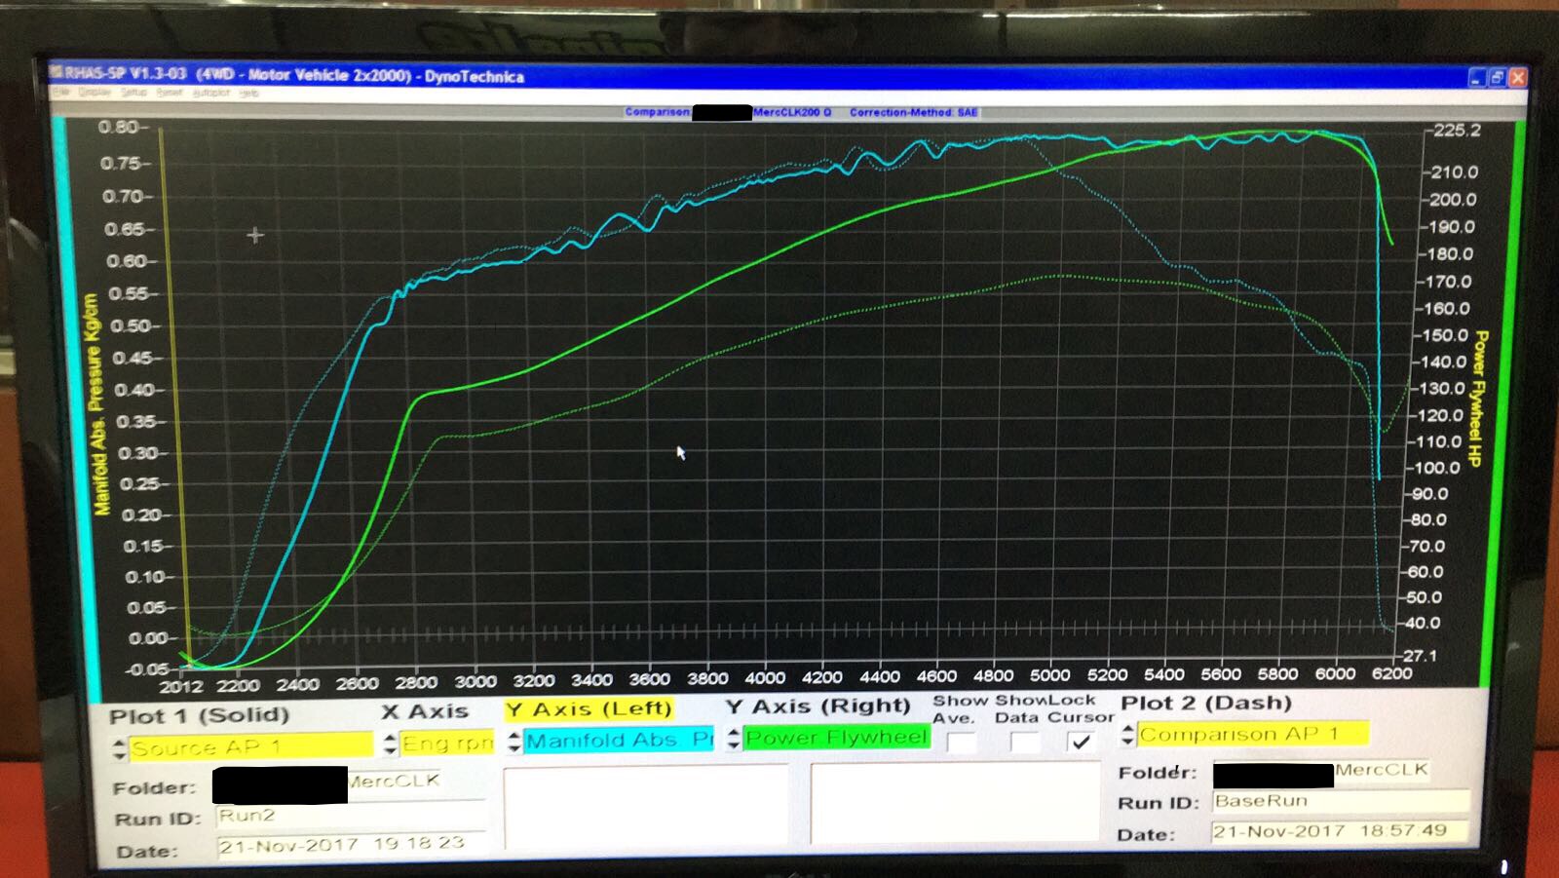Uncheck the Lock Cursor checkbox

click(x=1080, y=742)
